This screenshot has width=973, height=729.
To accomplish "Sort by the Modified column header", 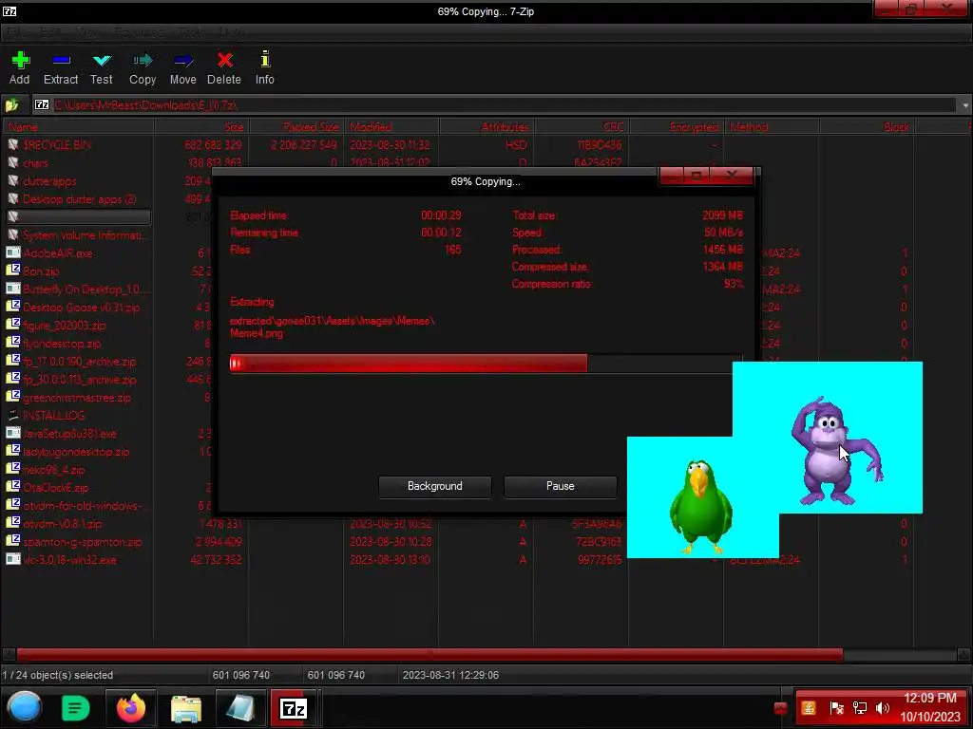I will click(391, 127).
